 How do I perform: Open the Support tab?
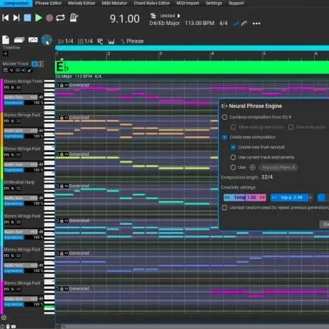(236, 3)
